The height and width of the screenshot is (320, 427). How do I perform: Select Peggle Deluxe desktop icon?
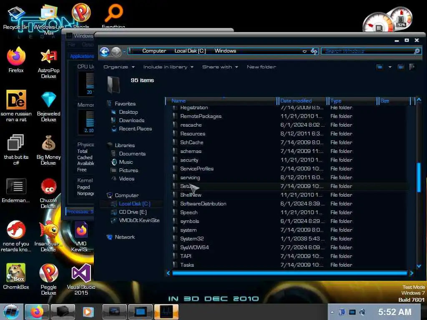(48, 279)
